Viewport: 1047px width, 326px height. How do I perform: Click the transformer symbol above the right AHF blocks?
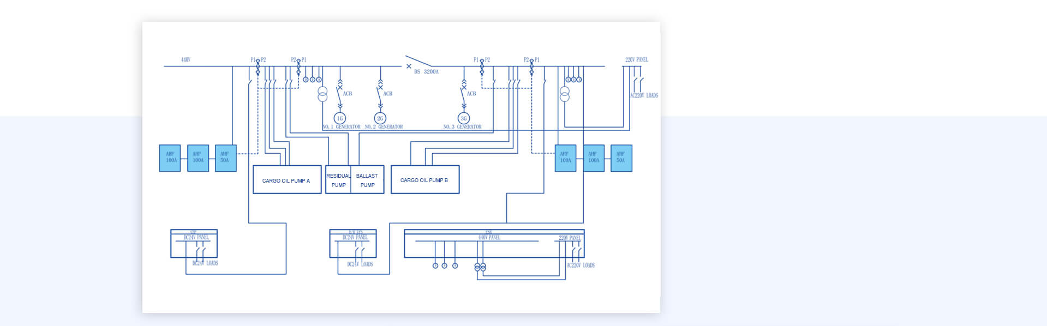(x=565, y=94)
